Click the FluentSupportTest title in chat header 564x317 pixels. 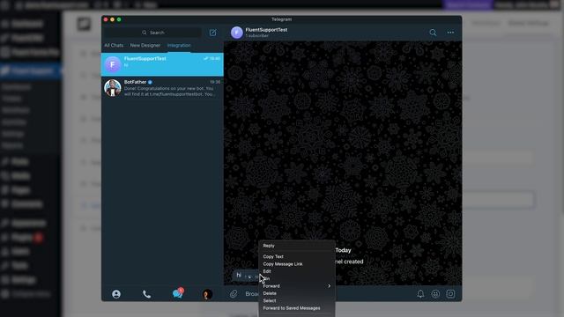point(266,30)
